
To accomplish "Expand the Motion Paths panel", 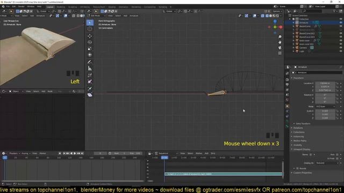I will [299, 140].
